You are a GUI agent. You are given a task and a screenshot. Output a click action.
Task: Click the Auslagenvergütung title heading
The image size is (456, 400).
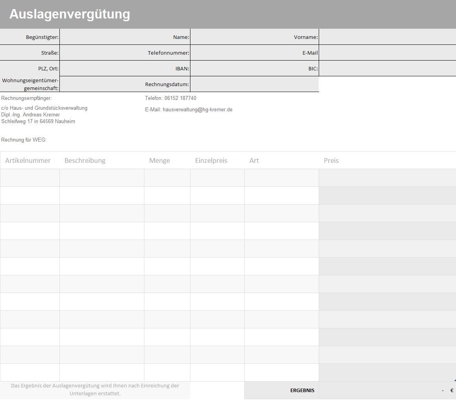(70, 14)
